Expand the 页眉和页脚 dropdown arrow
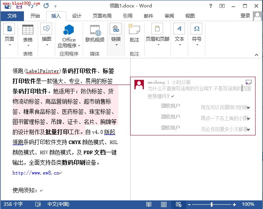 click(x=158, y=45)
